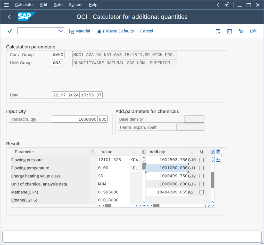Apply (Re)use Defaults

pyautogui.click(x=115, y=31)
